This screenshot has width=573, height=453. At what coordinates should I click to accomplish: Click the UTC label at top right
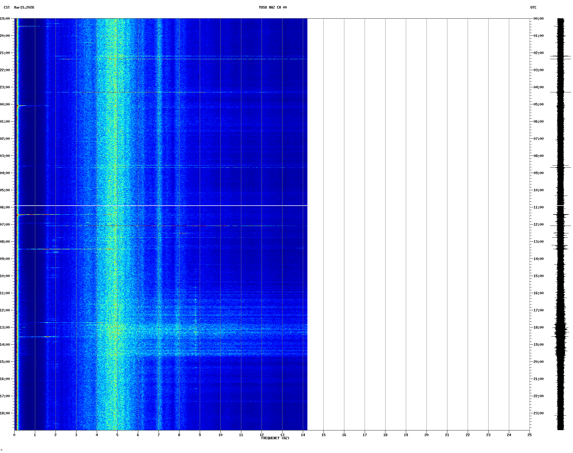click(x=533, y=7)
